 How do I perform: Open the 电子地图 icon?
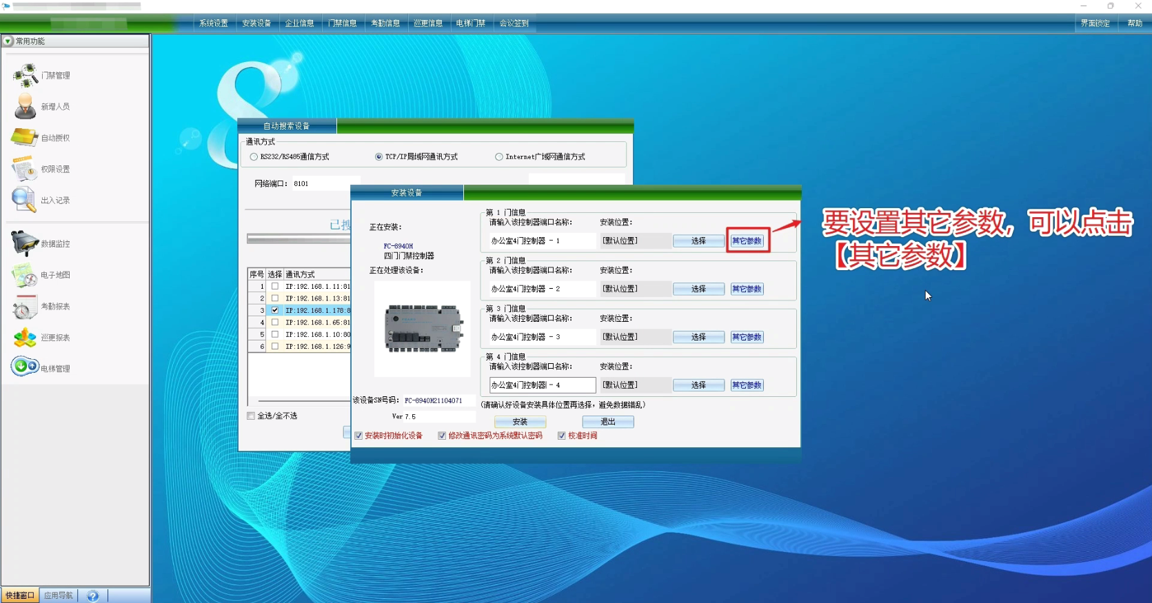click(25, 275)
